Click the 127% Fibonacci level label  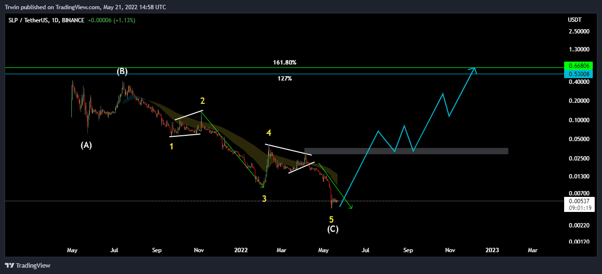tap(284, 78)
